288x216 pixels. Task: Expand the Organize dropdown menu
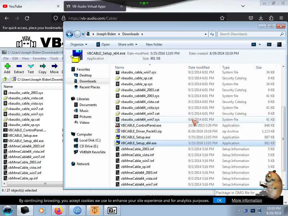point(79,44)
